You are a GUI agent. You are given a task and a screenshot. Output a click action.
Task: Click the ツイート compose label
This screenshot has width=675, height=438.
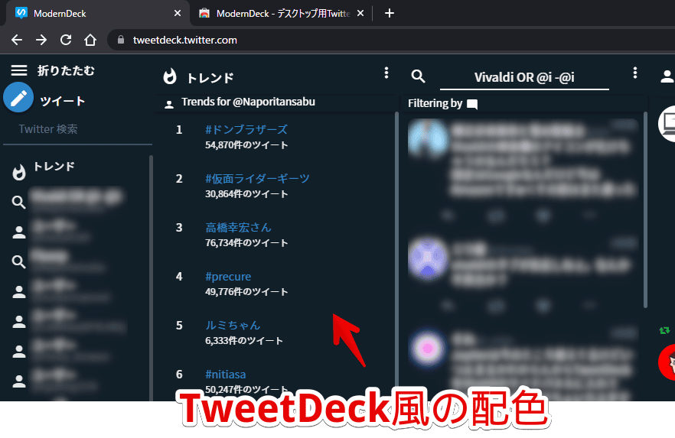63,101
